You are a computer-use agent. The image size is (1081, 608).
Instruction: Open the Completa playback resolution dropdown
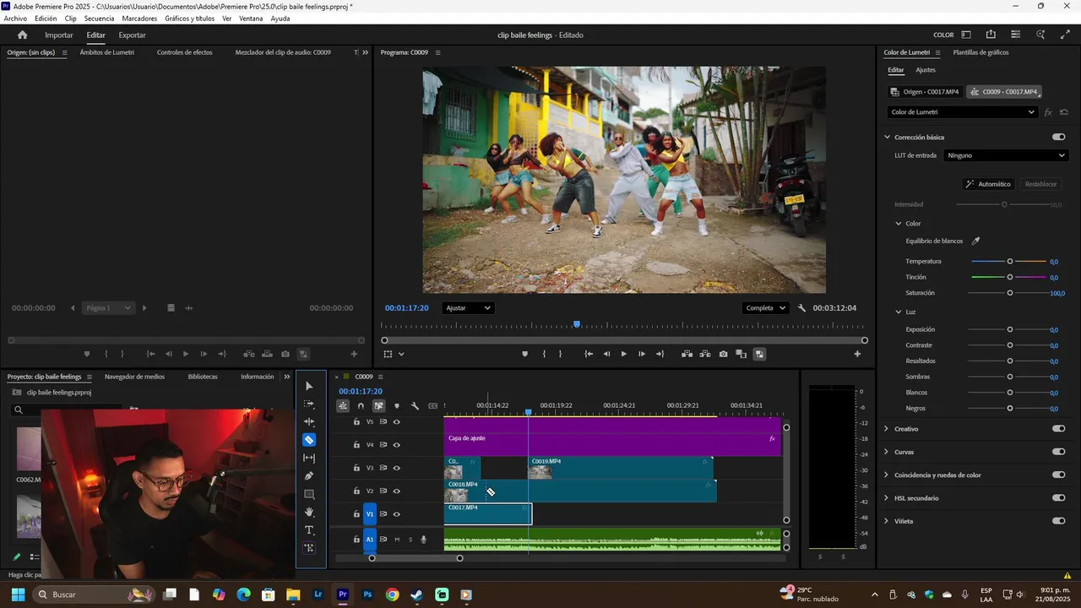765,308
